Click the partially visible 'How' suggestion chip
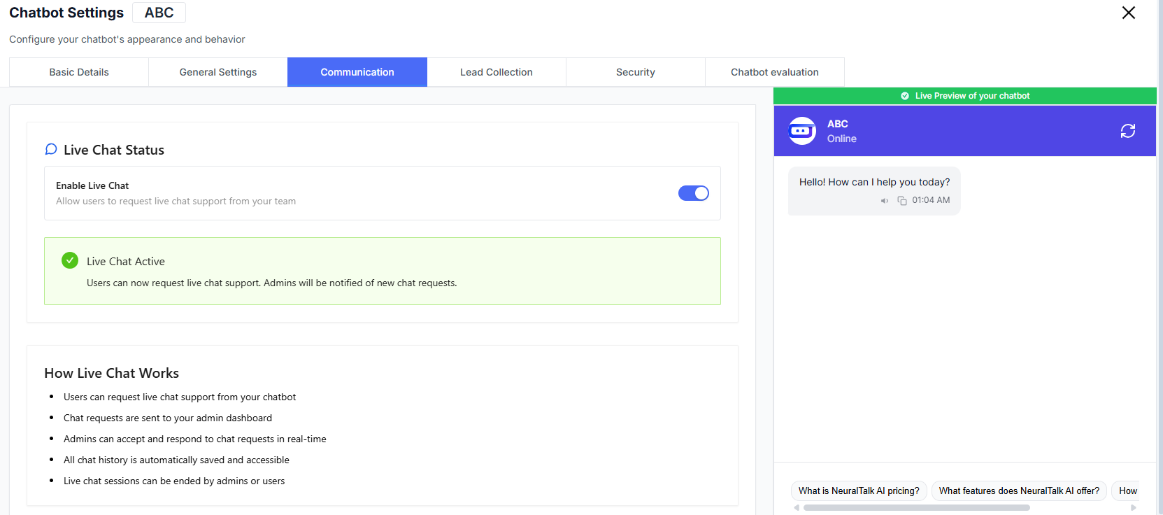This screenshot has width=1163, height=515. (x=1127, y=491)
